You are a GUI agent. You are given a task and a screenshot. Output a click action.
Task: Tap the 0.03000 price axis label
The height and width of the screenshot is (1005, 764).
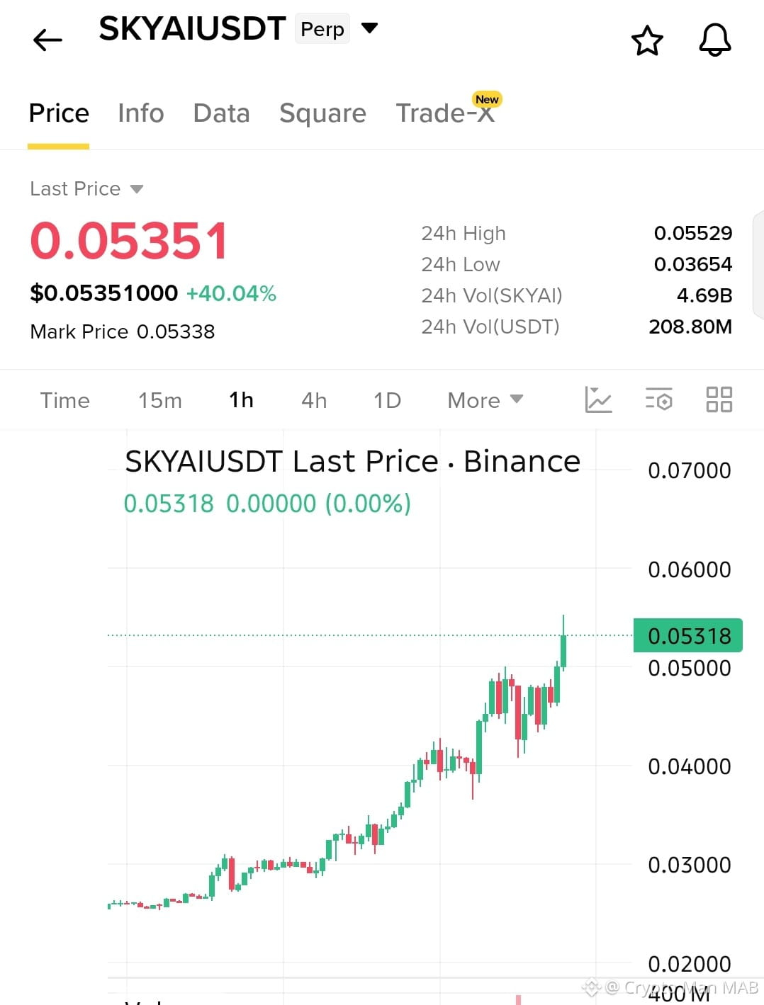(689, 865)
